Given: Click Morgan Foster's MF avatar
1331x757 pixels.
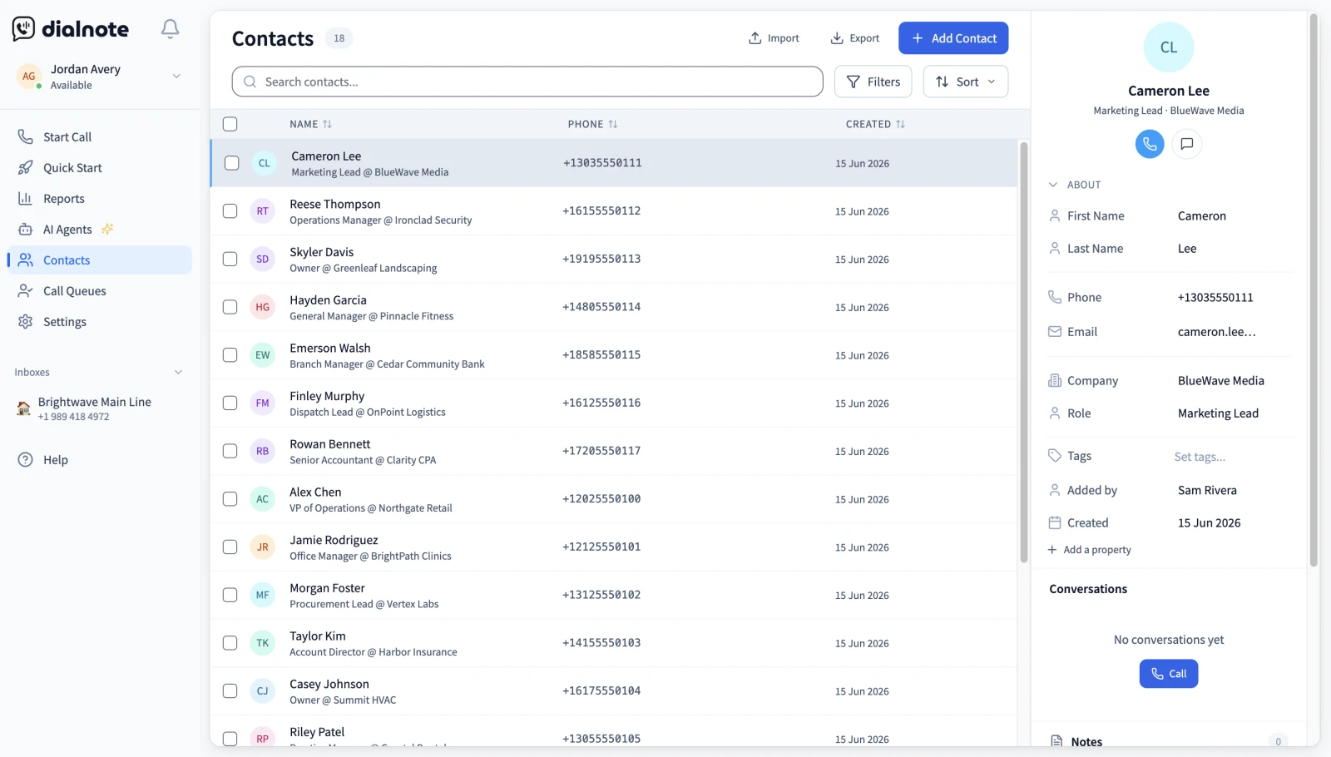Looking at the screenshot, I should tap(263, 595).
